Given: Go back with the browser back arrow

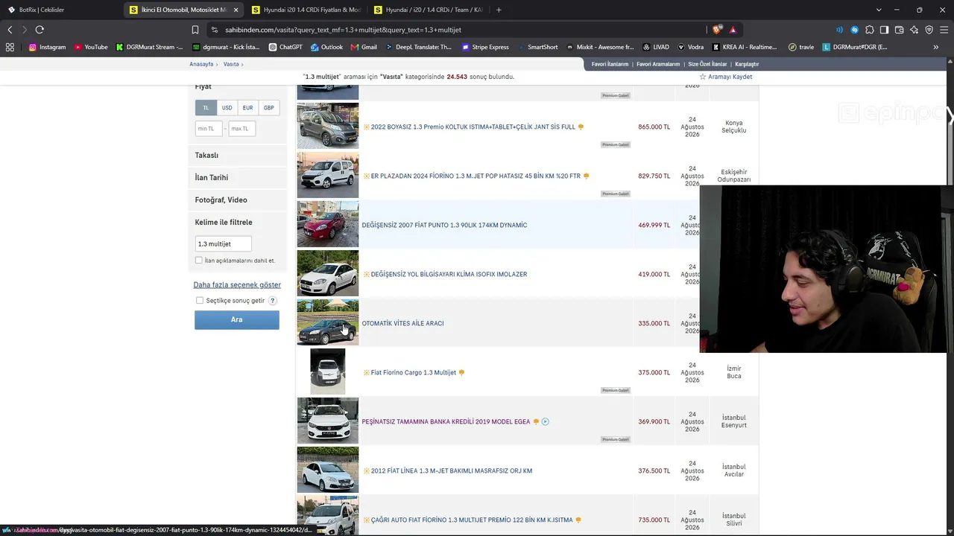Looking at the screenshot, I should [10, 30].
